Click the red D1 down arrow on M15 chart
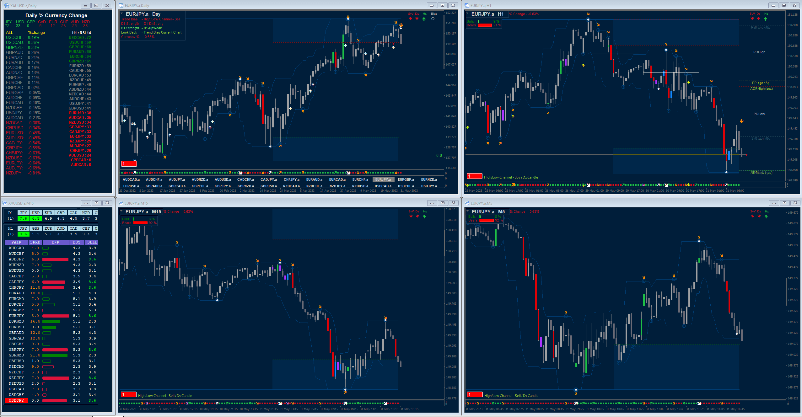The height and width of the screenshot is (417, 802). point(417,216)
